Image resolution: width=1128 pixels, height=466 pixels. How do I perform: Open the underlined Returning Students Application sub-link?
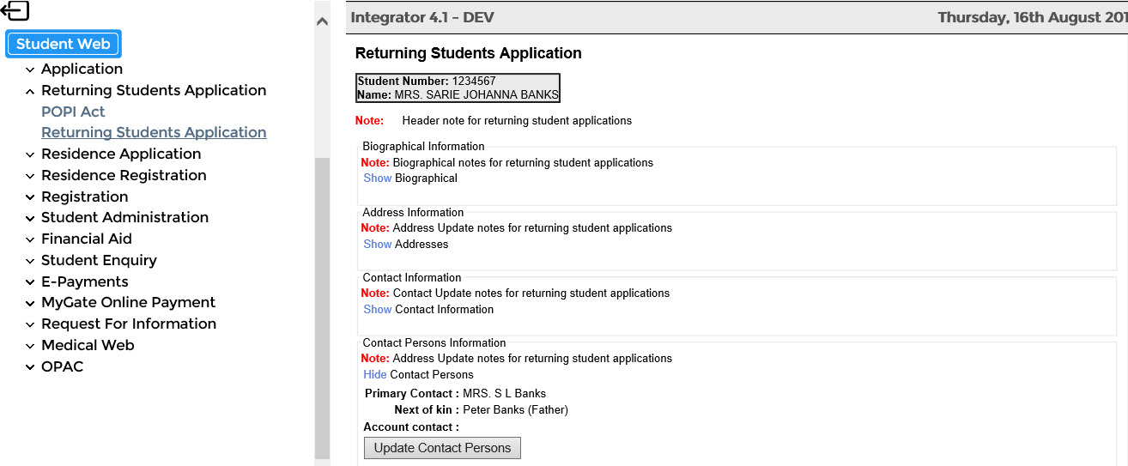click(154, 132)
